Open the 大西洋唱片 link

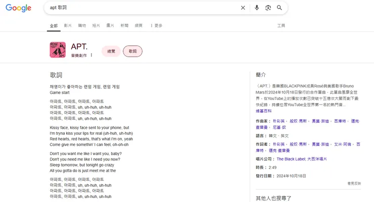click(x=317, y=159)
